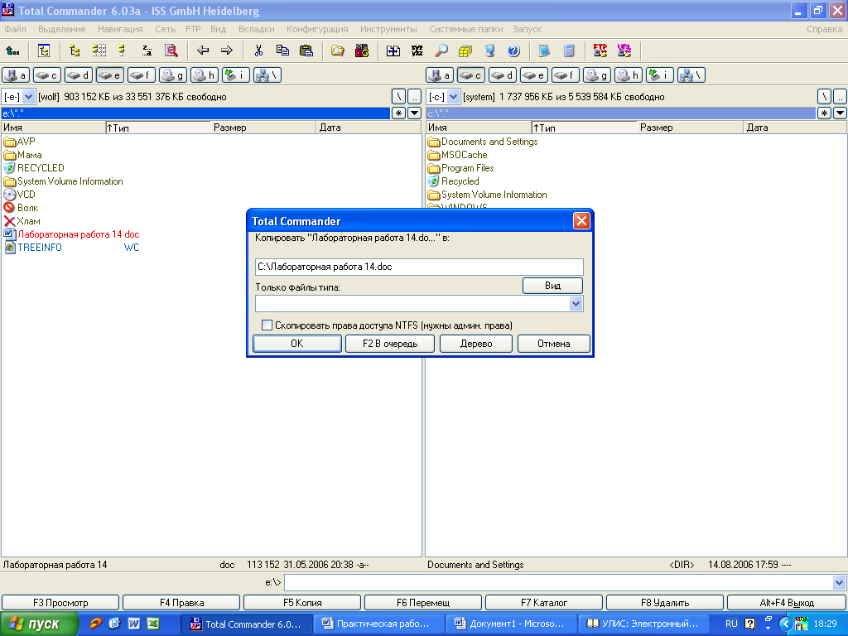Enable copy NTFS access rights checkbox
Screen dimensions: 848x636
click(267, 325)
